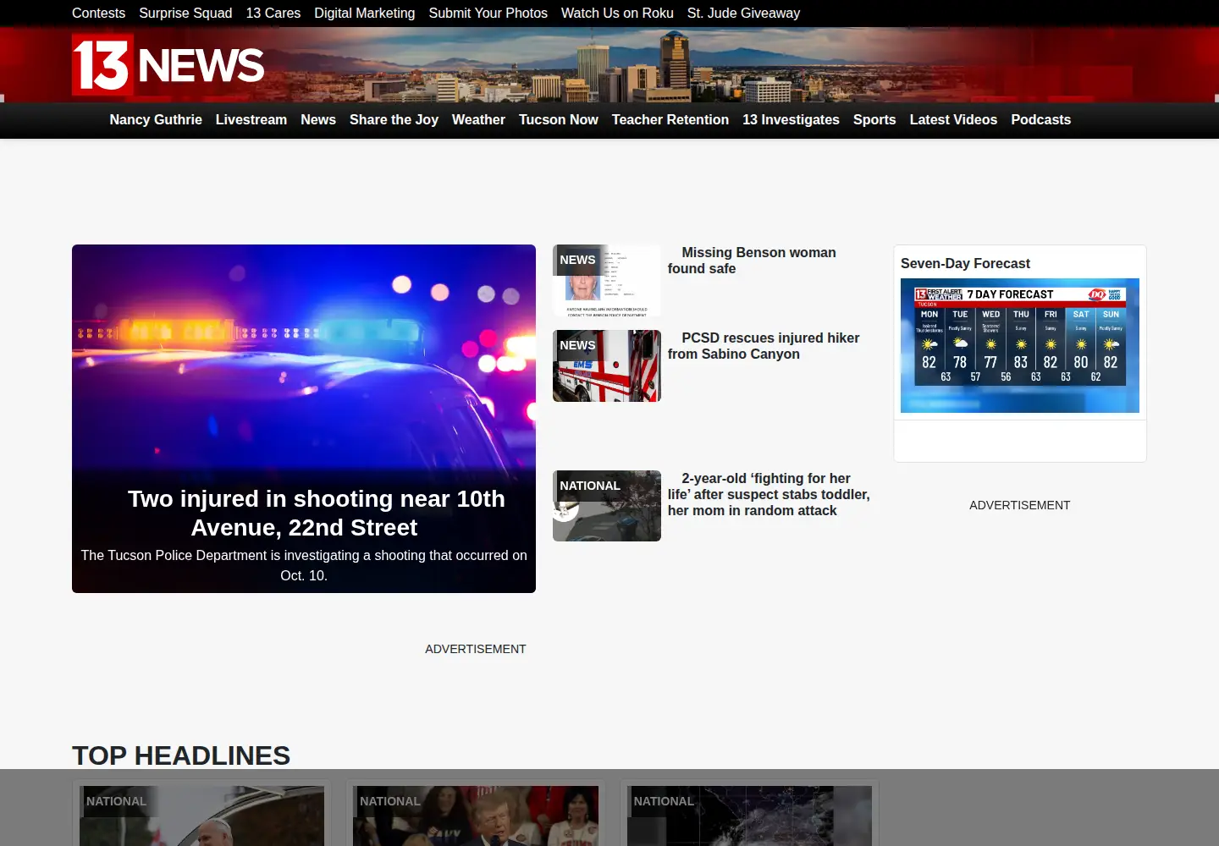Screen dimensions: 1219x846
Task: Open Surprise Squad in top bar
Action: pyautogui.click(x=185, y=14)
